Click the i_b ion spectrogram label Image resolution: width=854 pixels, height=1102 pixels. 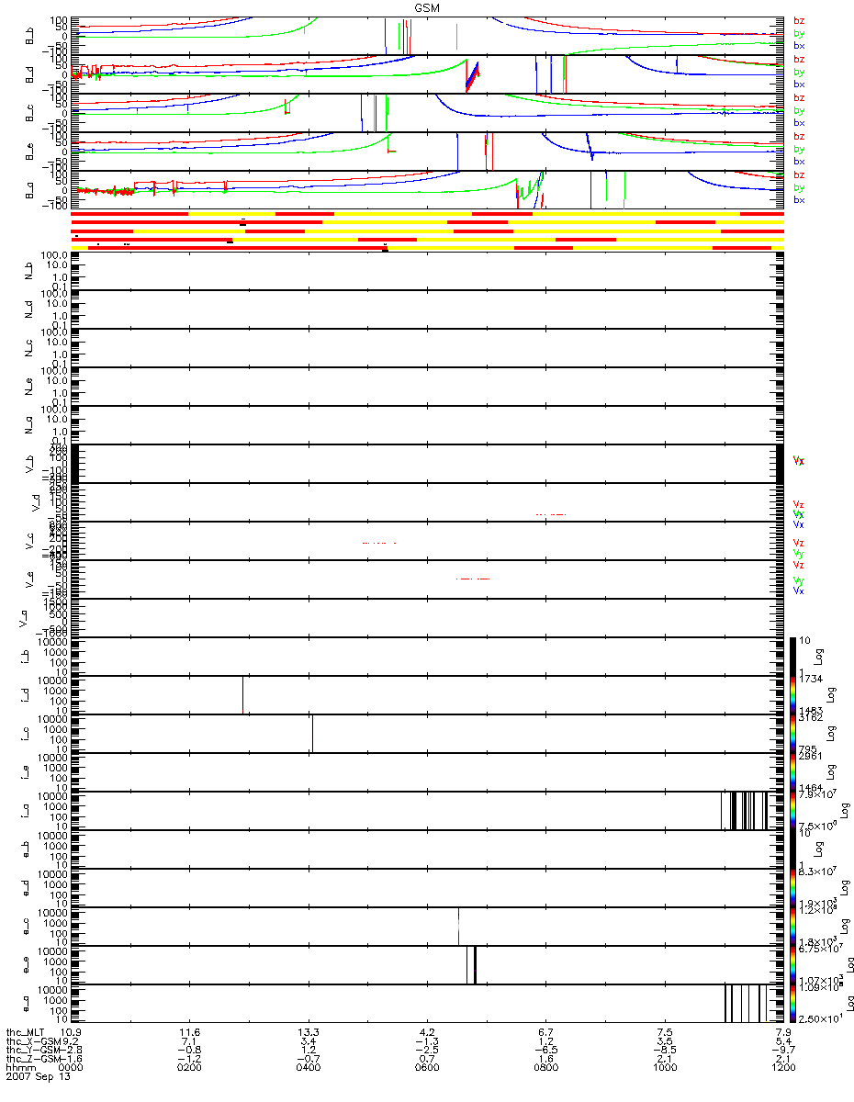point(23,656)
